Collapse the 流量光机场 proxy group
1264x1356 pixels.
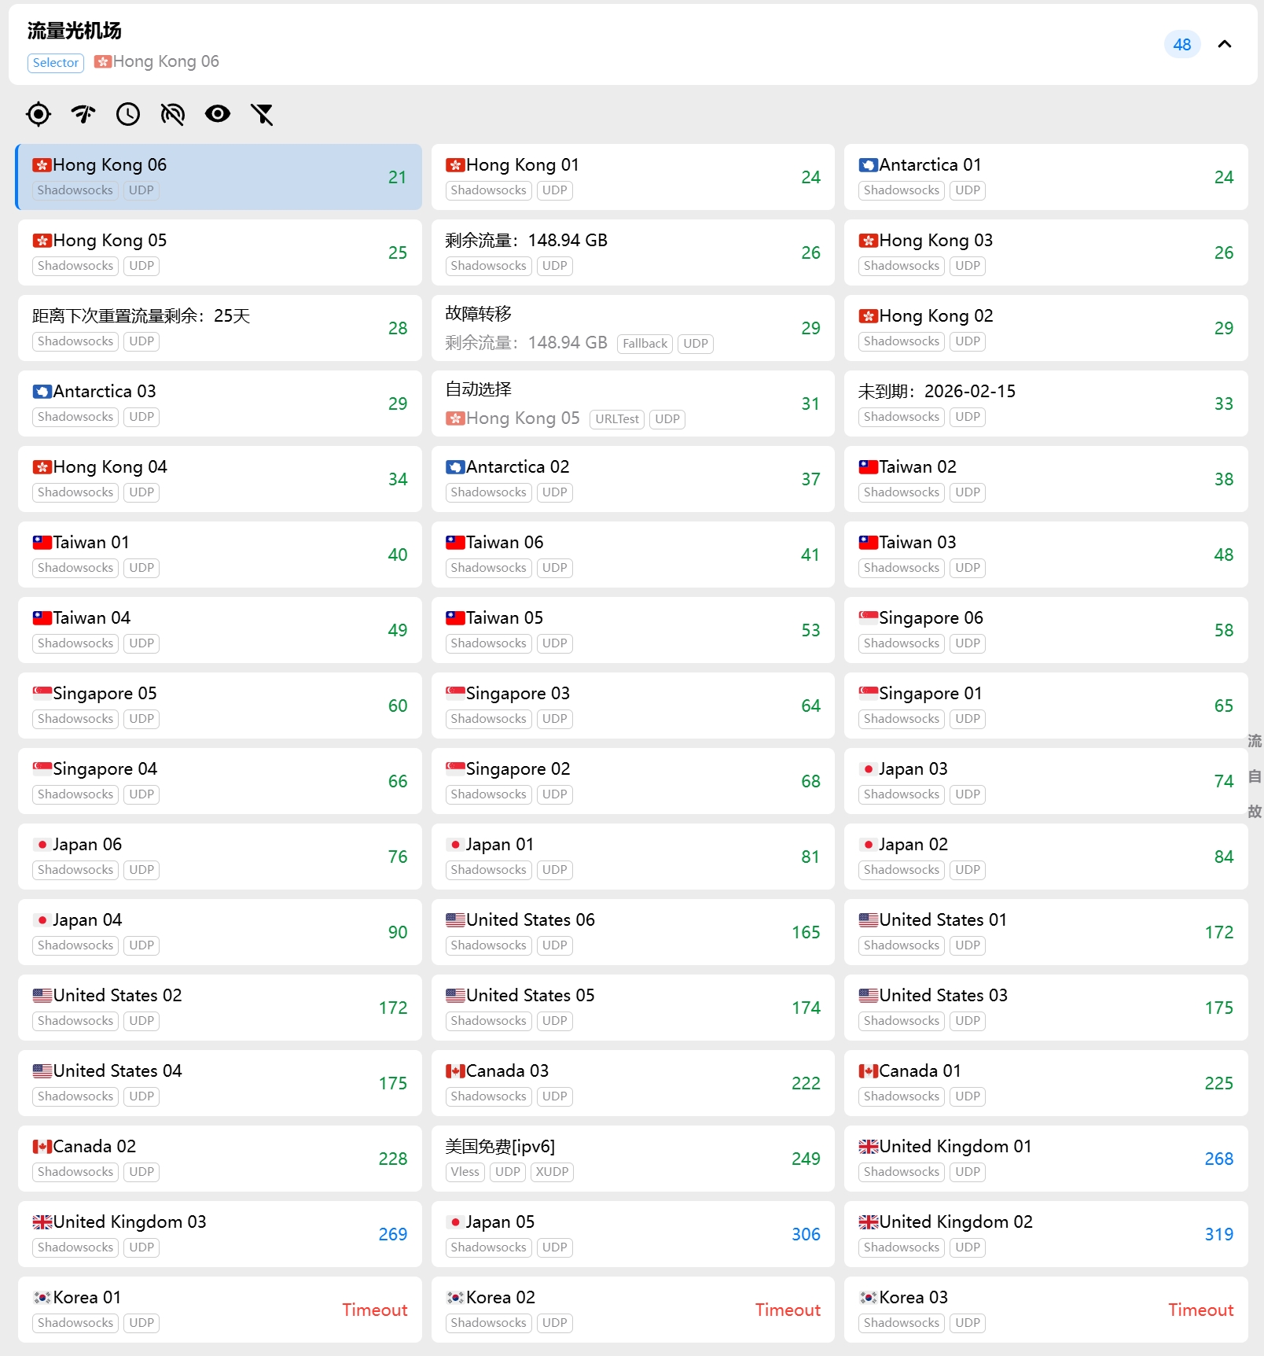click(x=1224, y=45)
